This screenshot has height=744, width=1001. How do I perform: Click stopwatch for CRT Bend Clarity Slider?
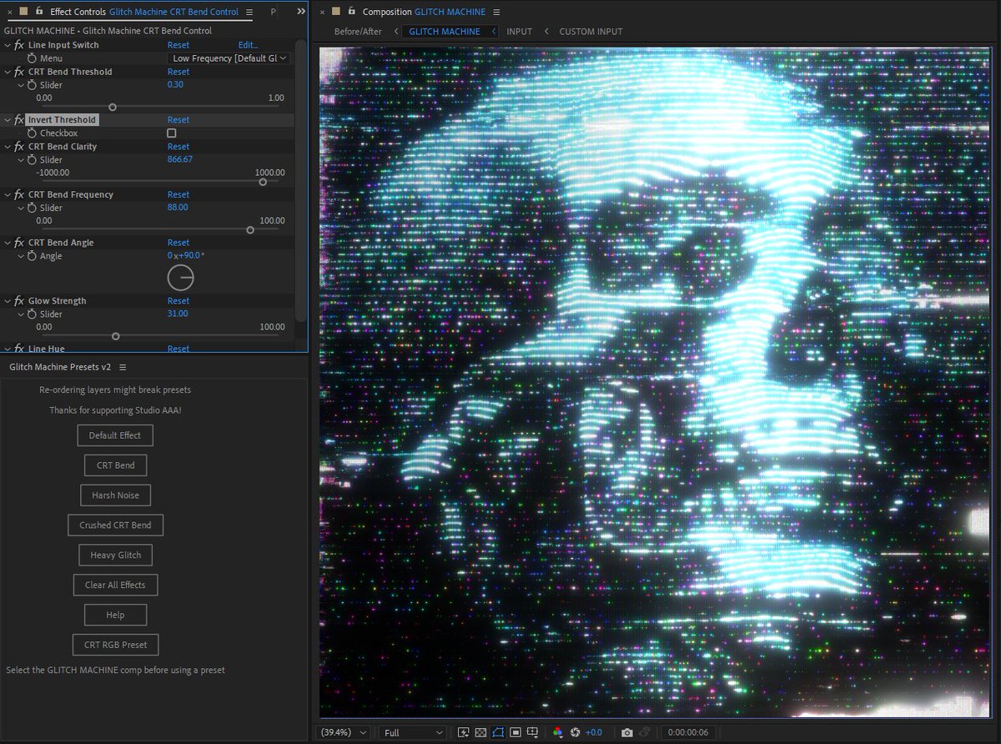point(32,160)
